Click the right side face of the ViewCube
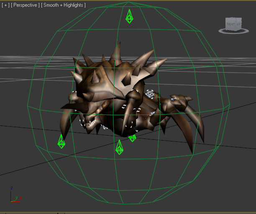Viewport: 256px width, 214px height. 239,23
